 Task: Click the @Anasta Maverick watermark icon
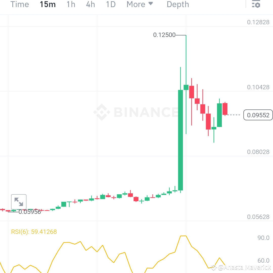[214, 267]
